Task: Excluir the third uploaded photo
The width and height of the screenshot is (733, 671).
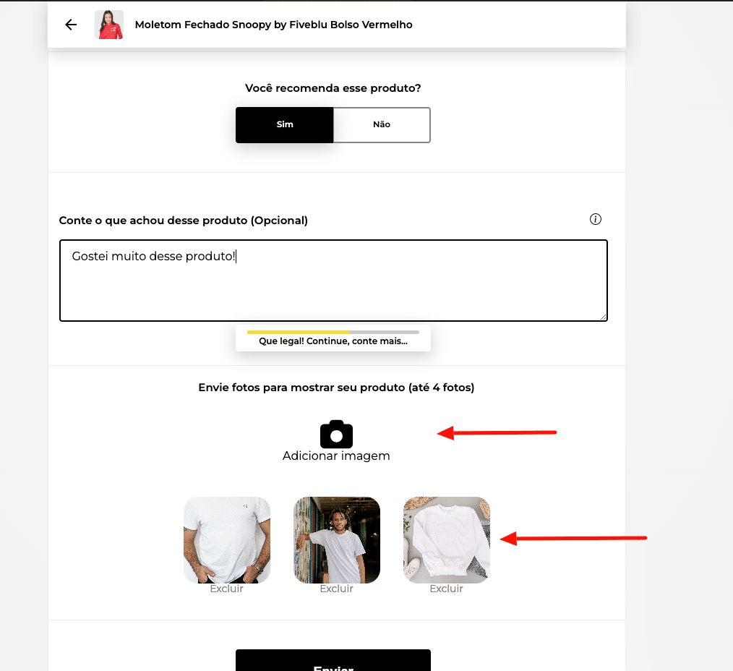Action: click(x=447, y=589)
